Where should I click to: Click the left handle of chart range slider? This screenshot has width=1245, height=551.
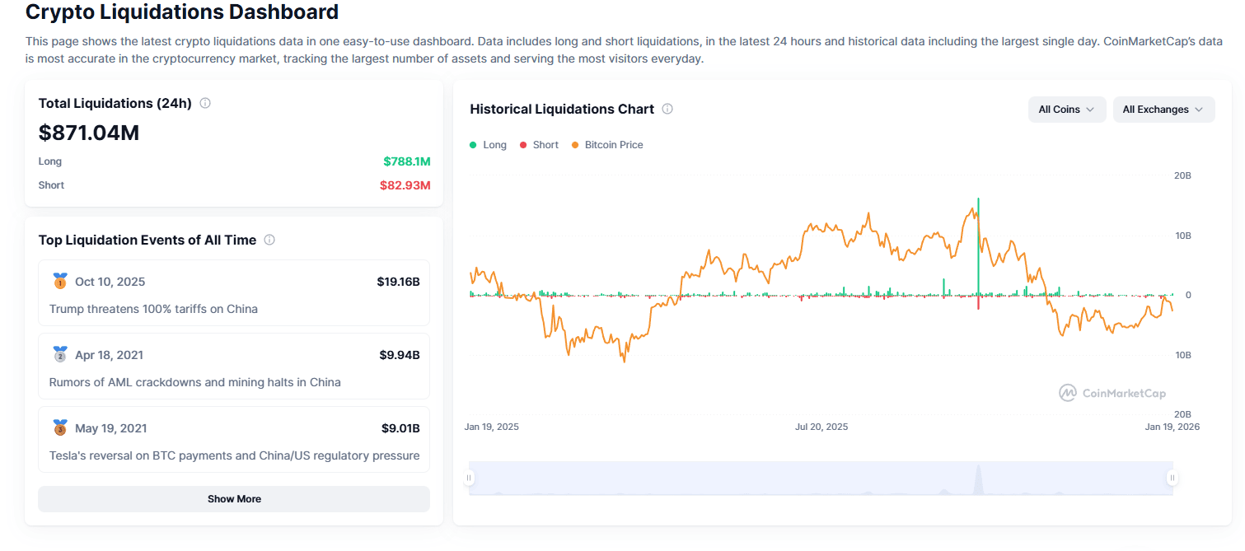(x=470, y=478)
